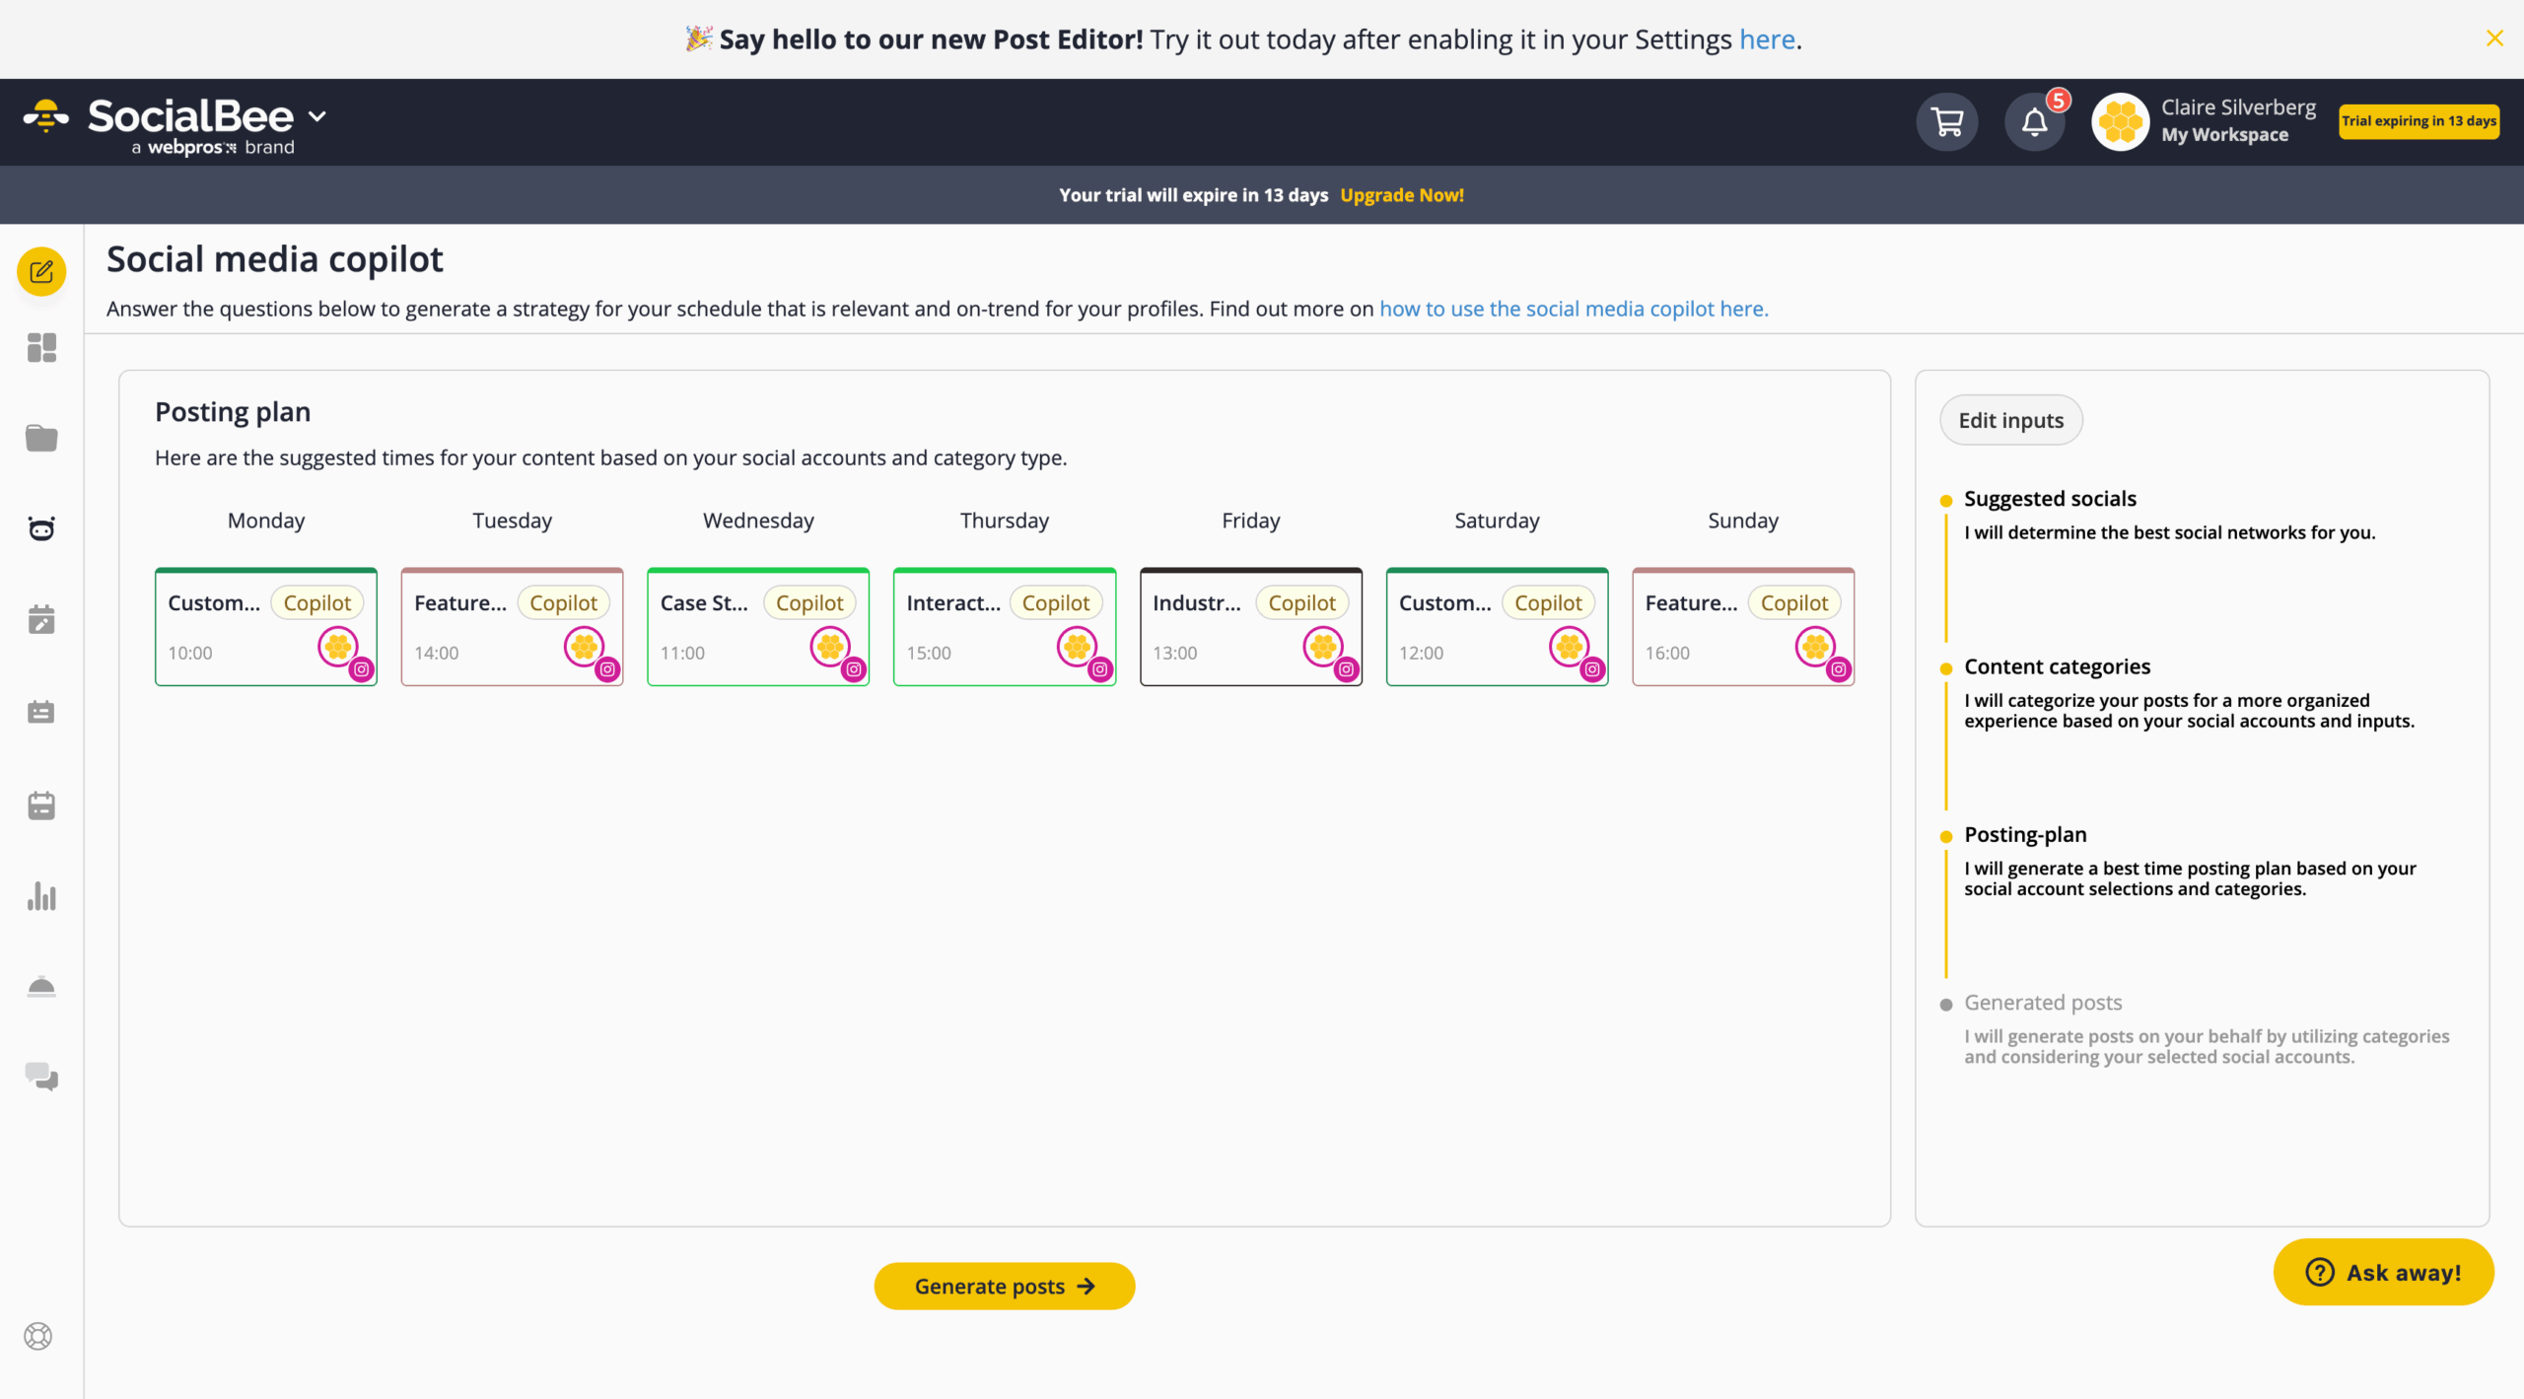This screenshot has width=2524, height=1399.
Task: Open the Instagram badge on Monday's post slot
Action: 362,669
